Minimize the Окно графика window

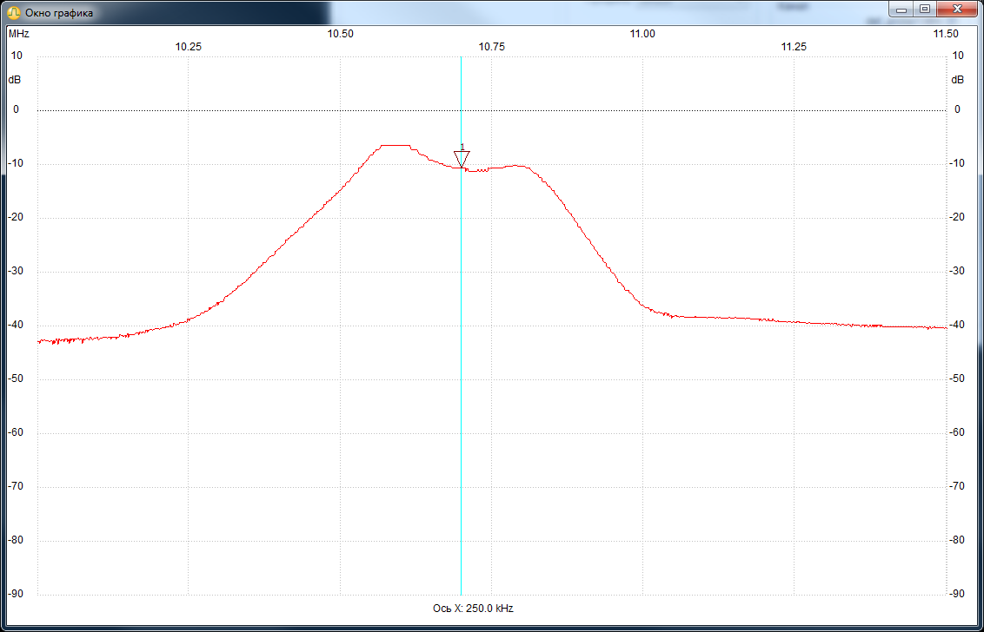tap(903, 10)
